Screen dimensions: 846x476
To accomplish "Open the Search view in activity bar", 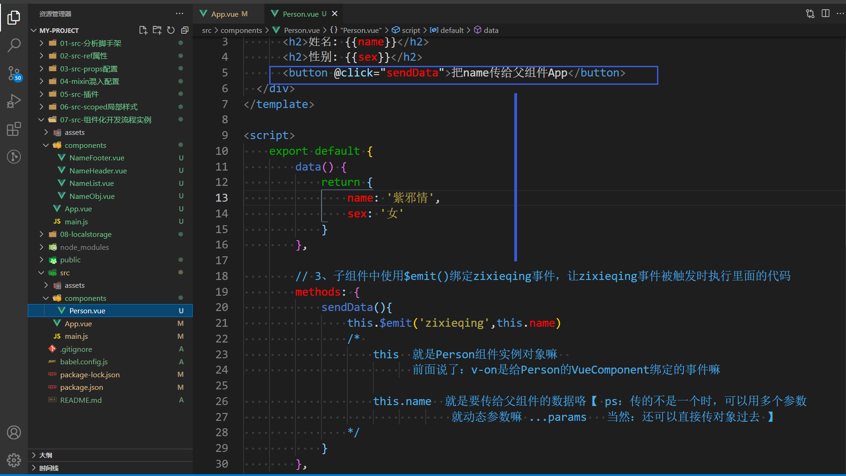I will [x=14, y=45].
